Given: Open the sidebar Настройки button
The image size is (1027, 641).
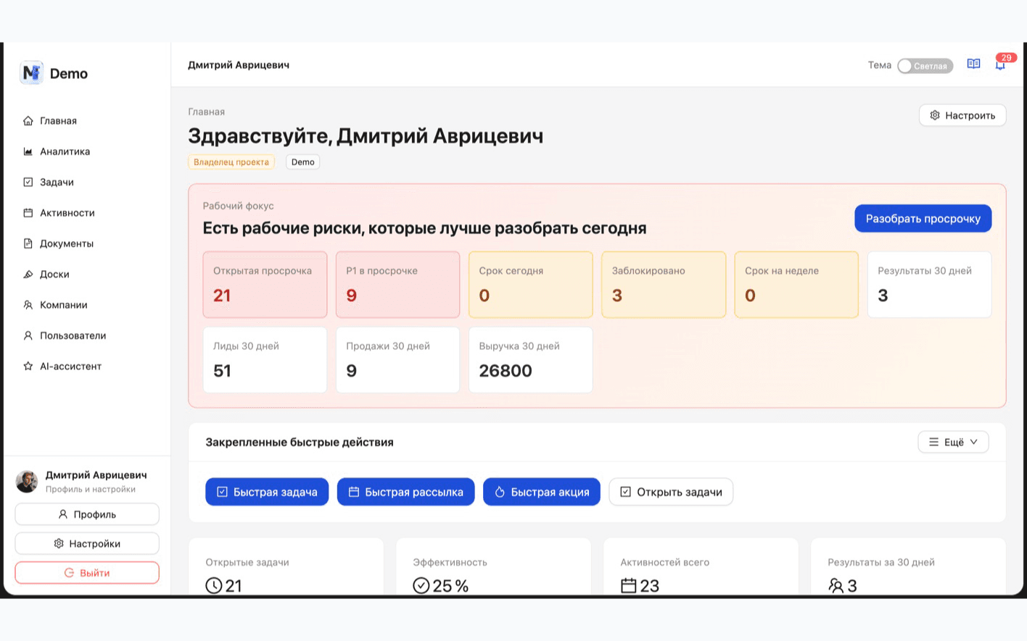Looking at the screenshot, I should point(87,543).
